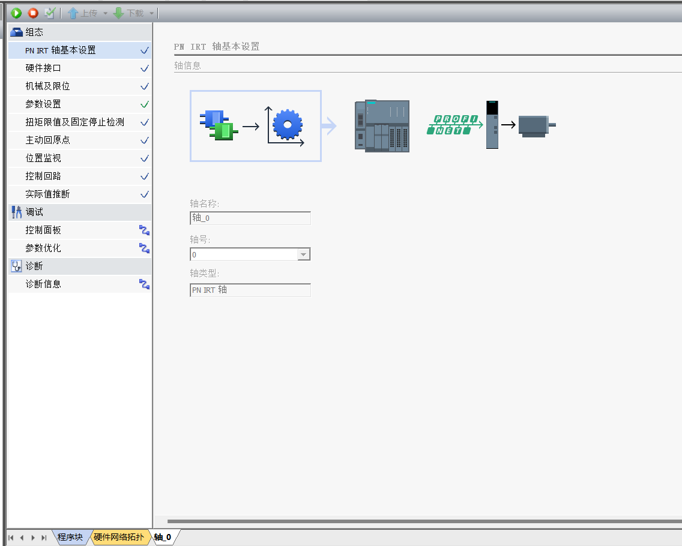Click the blue upload arrow icon
Screen dimensions: 682x546
[x=73, y=13]
